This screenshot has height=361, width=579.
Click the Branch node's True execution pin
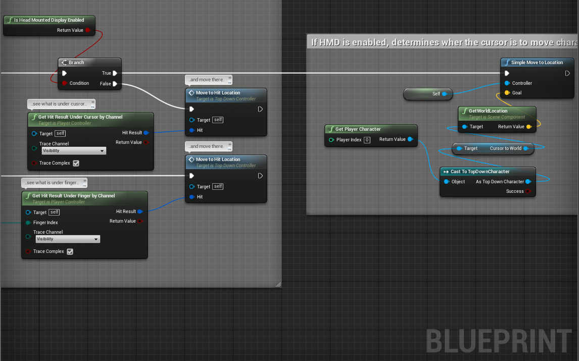click(115, 73)
